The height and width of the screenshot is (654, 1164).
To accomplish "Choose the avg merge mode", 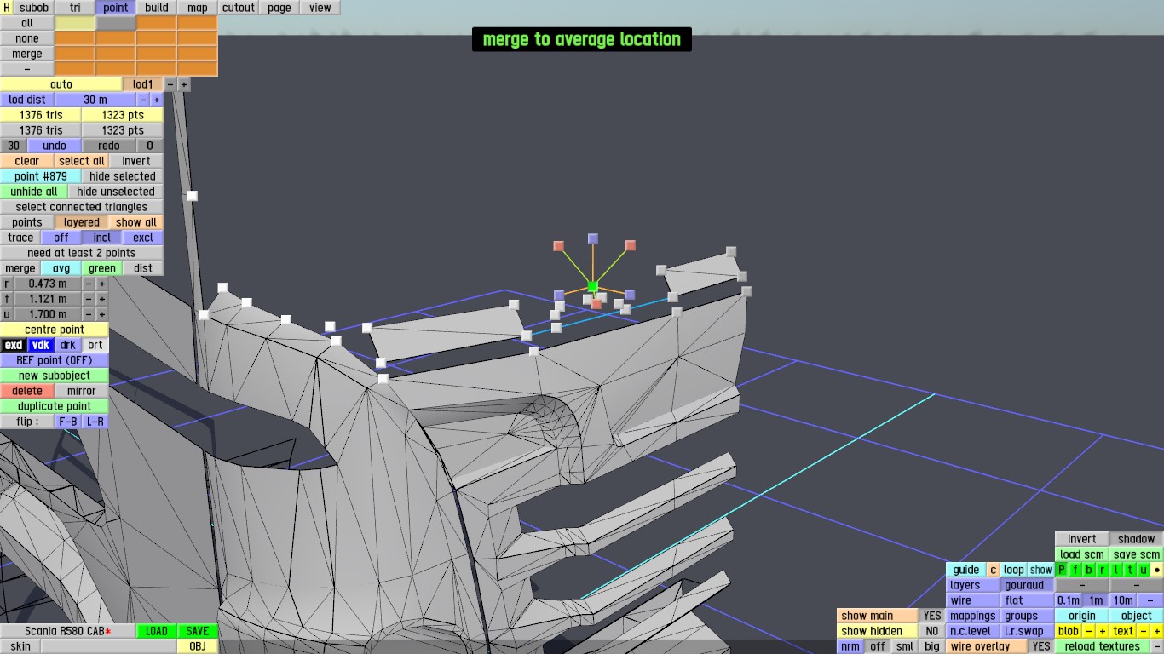I will pos(61,268).
